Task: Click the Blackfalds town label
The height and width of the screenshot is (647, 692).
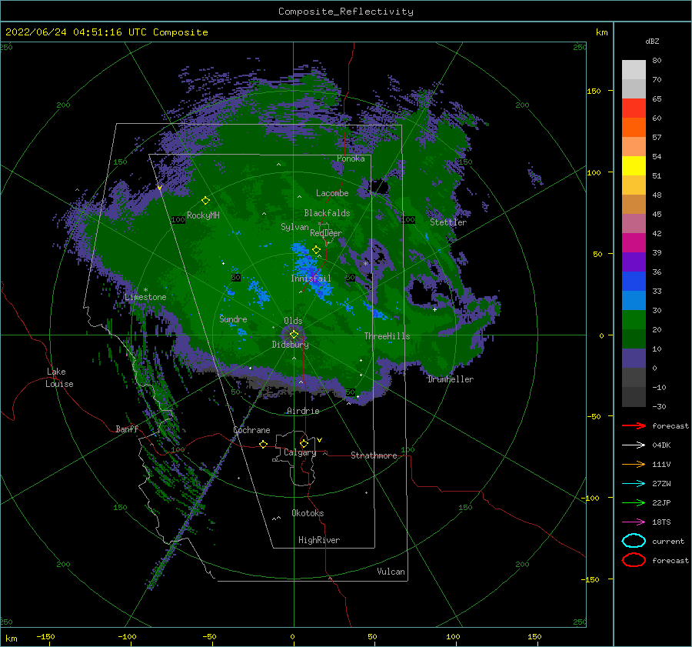Action: (x=327, y=213)
